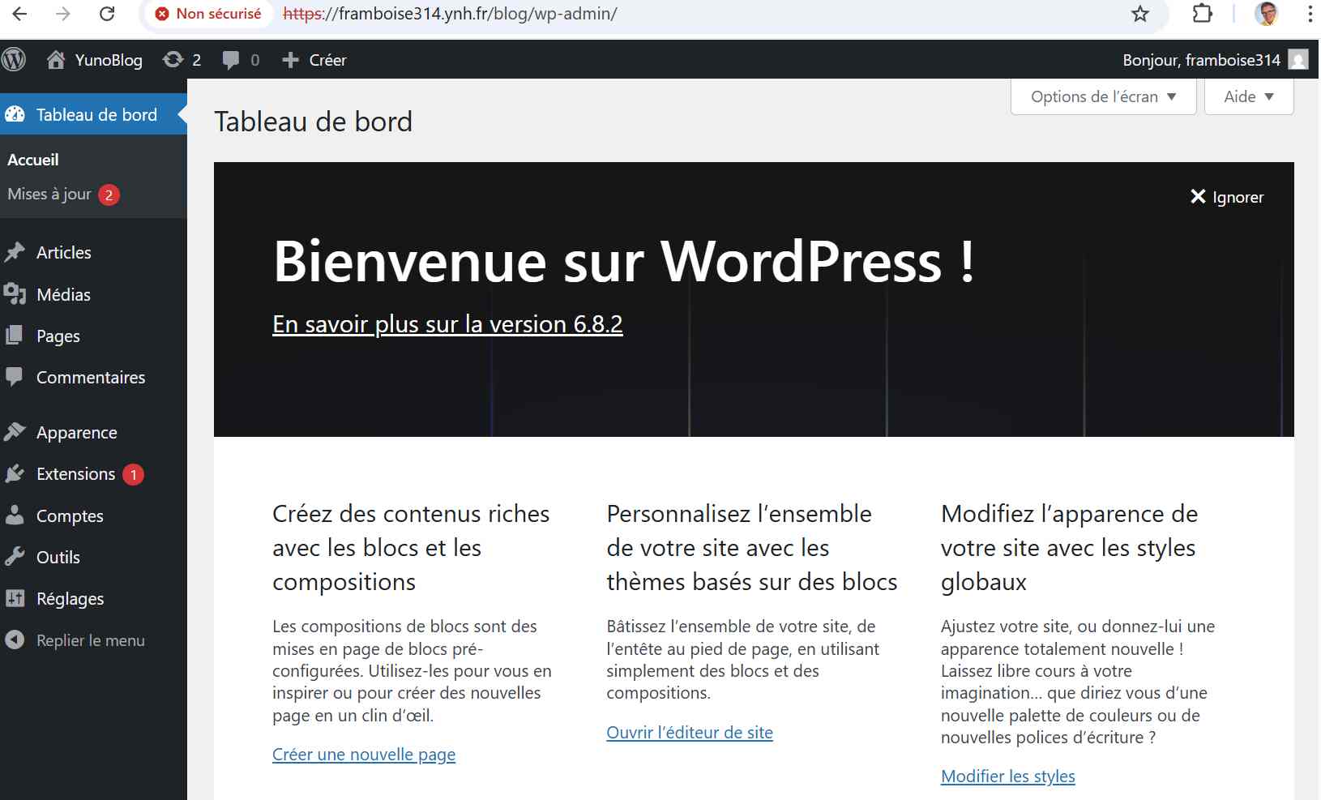
Task: Click the user avatar next to Bonjour framboise314
Action: (1298, 60)
